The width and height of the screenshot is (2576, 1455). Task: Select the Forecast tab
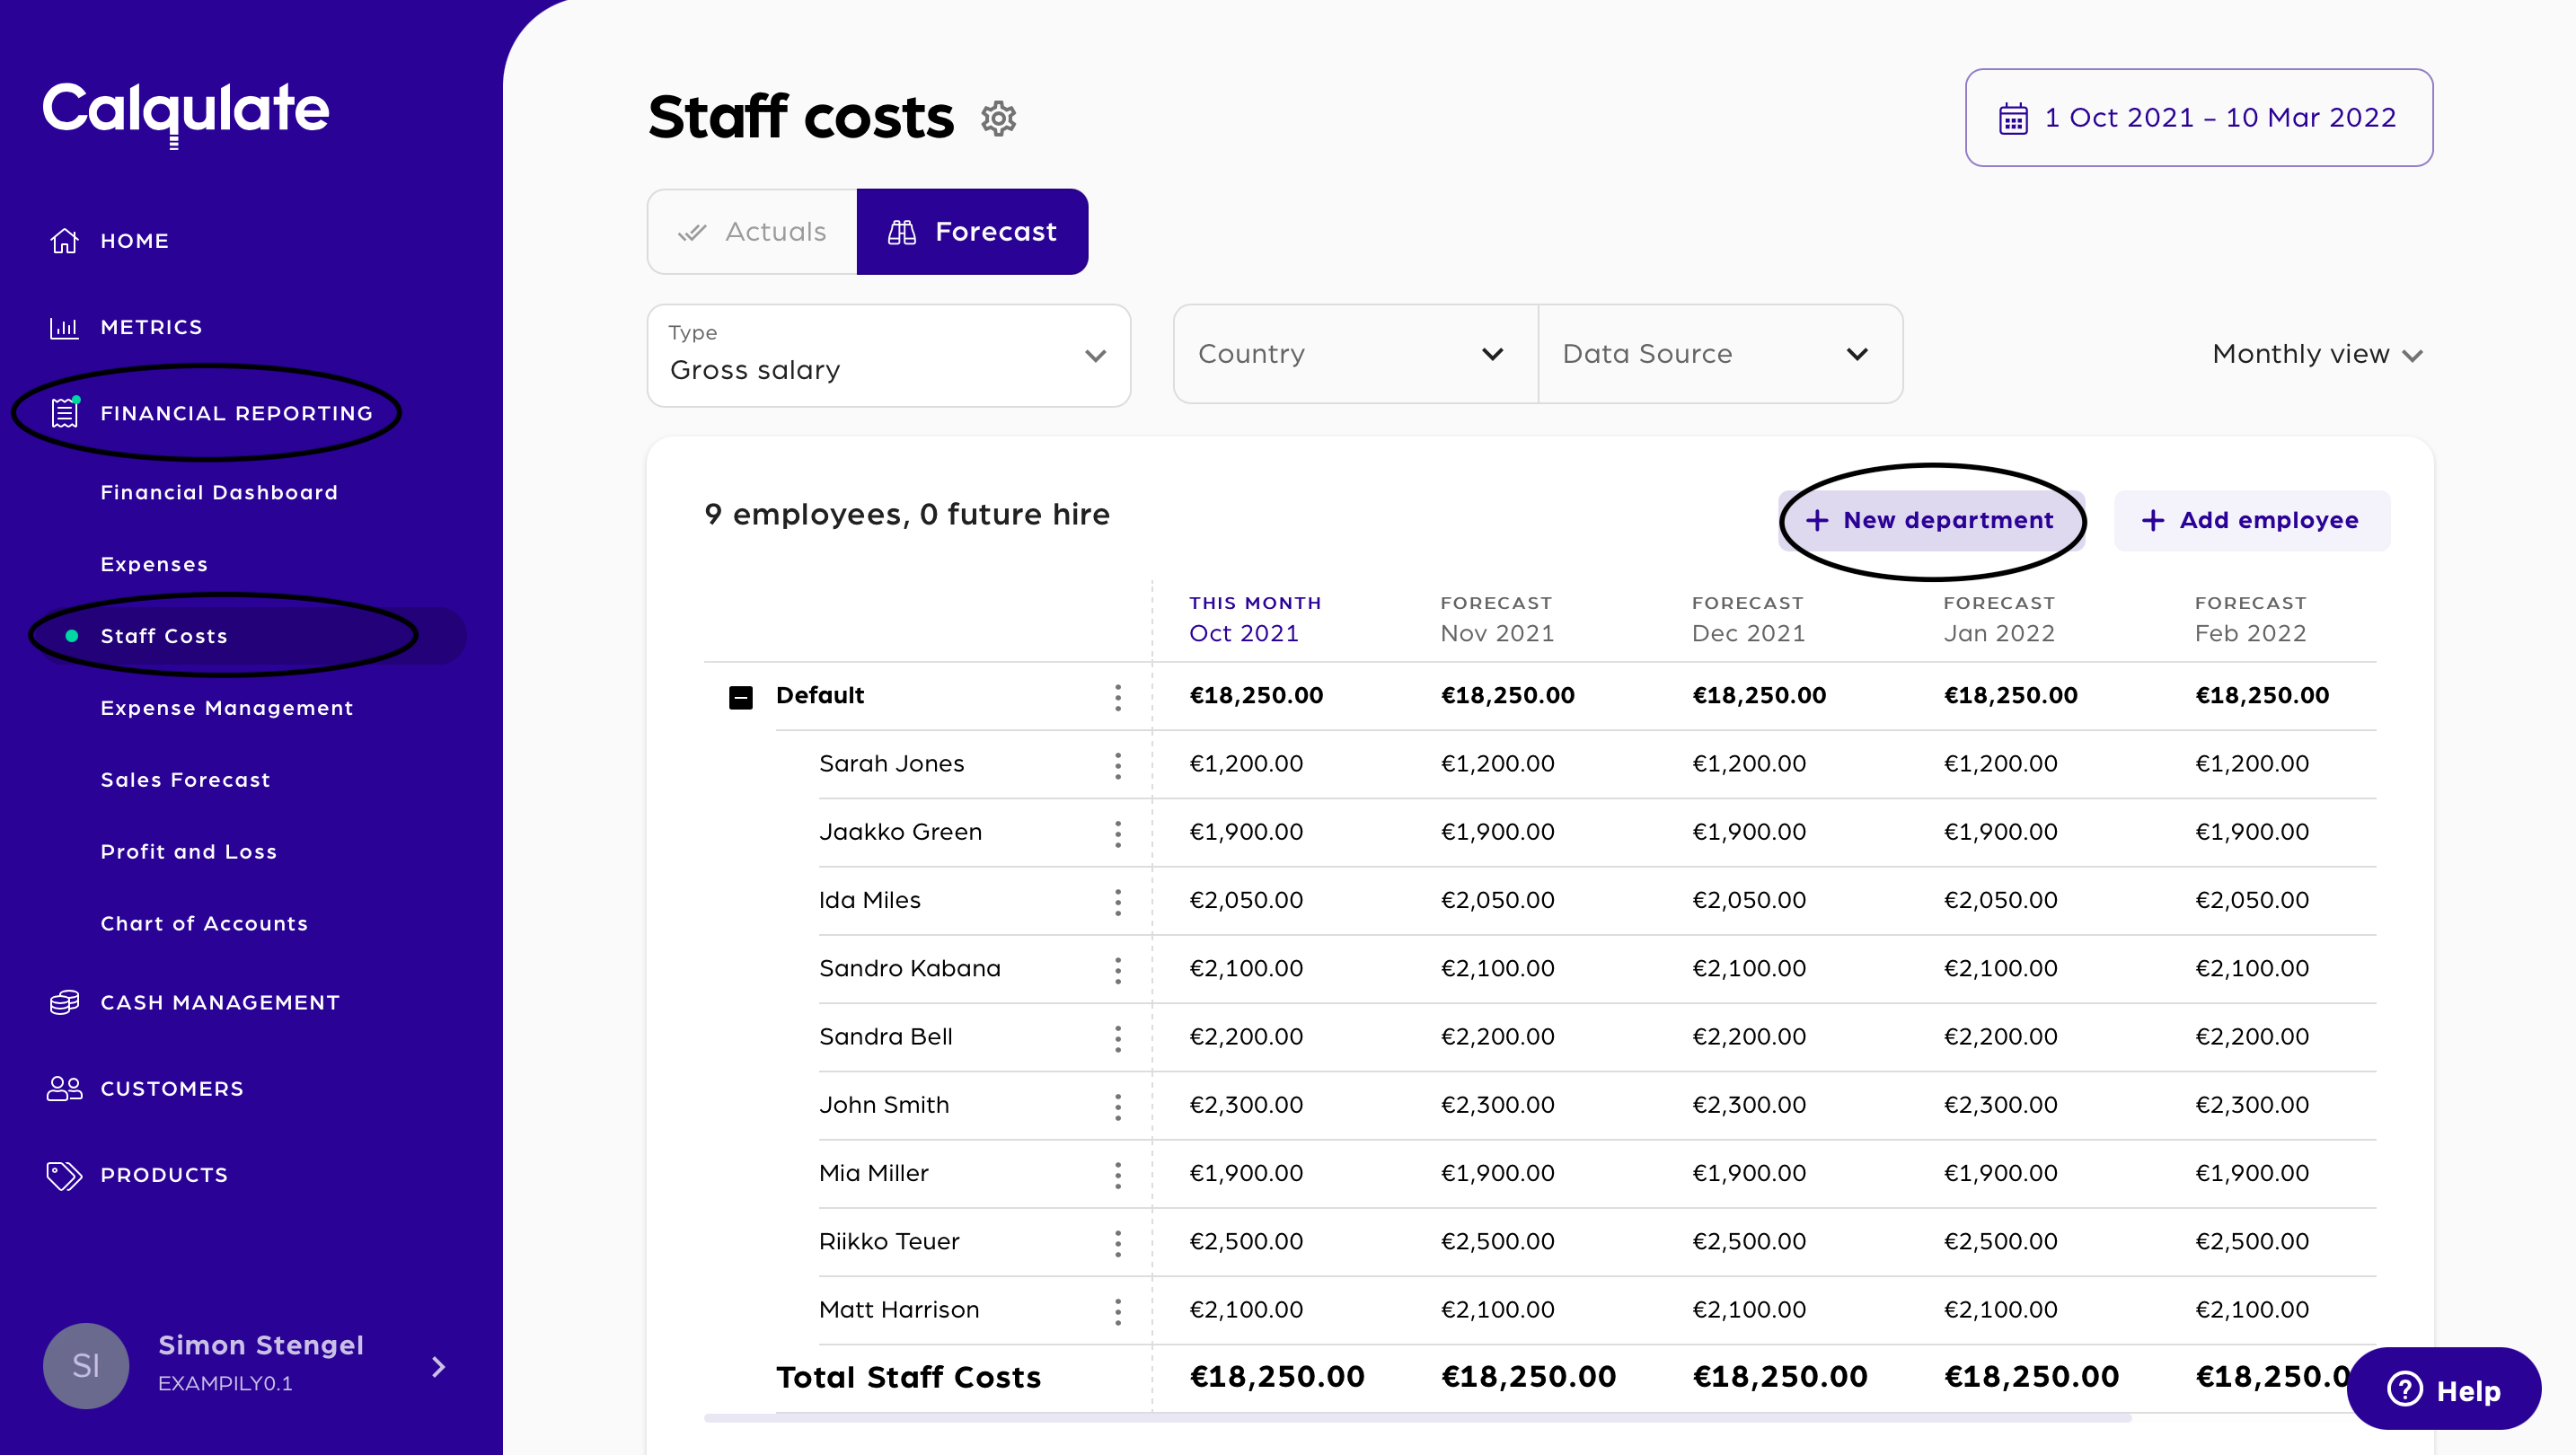(972, 232)
